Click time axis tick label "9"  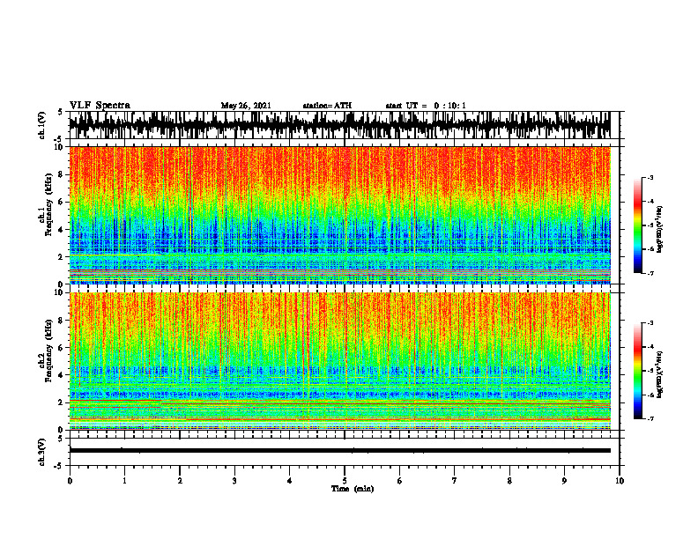(x=564, y=481)
